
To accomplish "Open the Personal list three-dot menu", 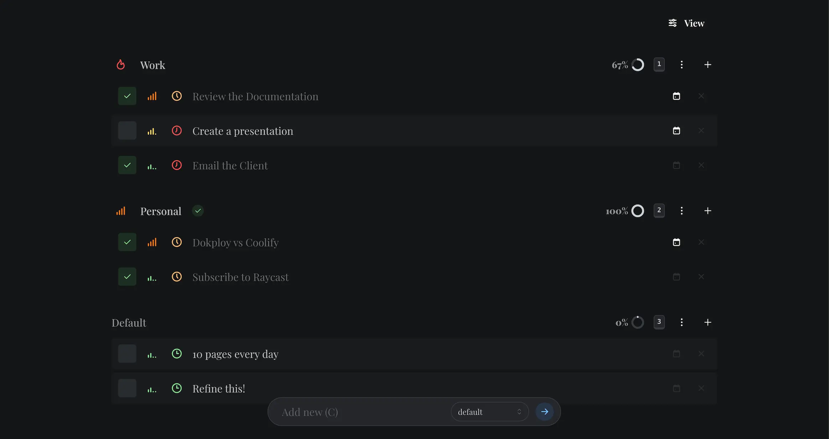I will pyautogui.click(x=682, y=211).
